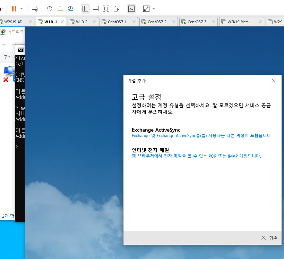Click the back arrow in 네트워크 window
Screen dimensions: 284x259
click(x=4, y=44)
